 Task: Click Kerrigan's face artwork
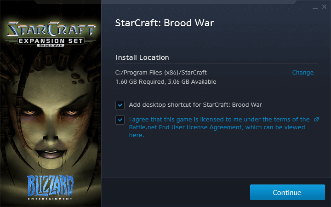(51, 115)
